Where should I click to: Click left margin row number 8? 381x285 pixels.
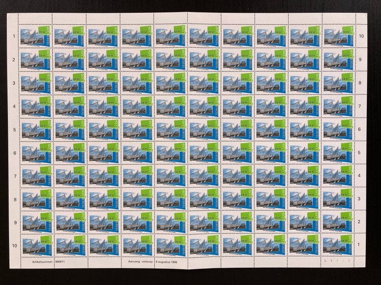coord(15,200)
